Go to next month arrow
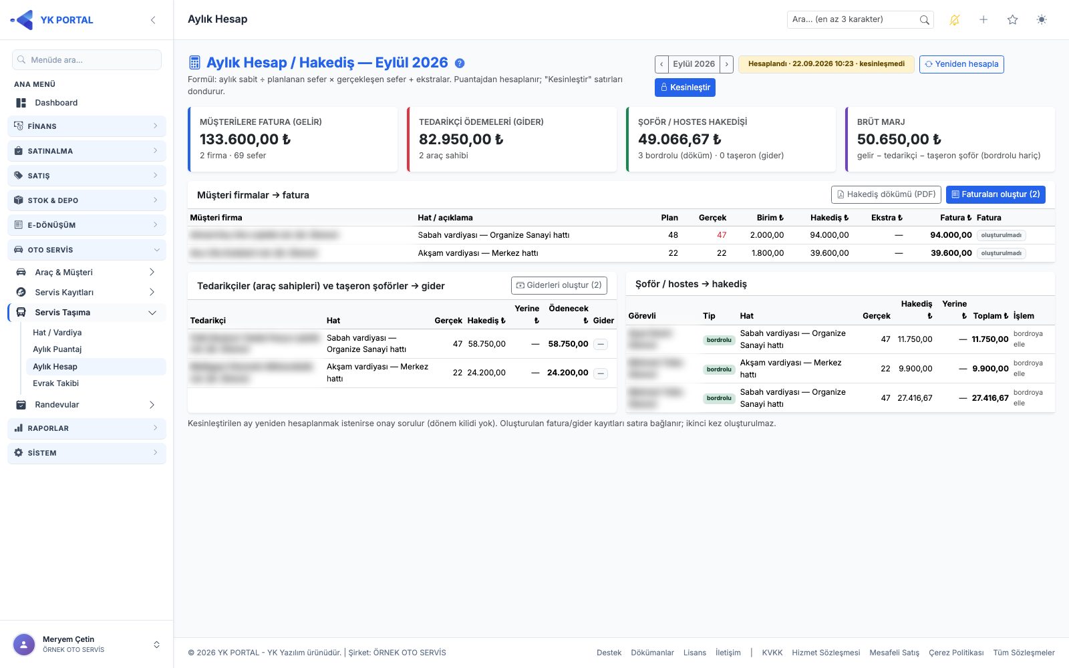This screenshot has height=668, width=1069. (727, 64)
